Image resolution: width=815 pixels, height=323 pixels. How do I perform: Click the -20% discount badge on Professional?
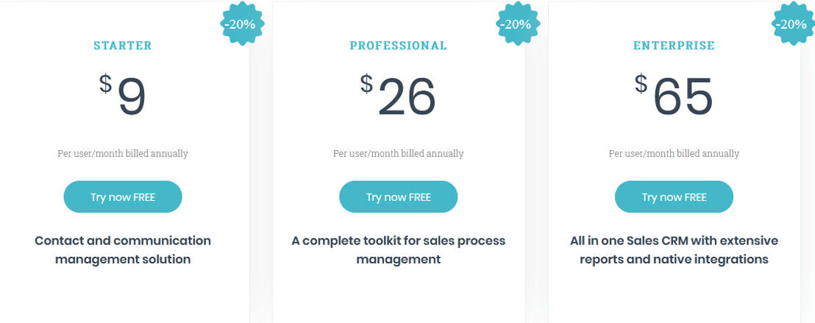[x=516, y=24]
